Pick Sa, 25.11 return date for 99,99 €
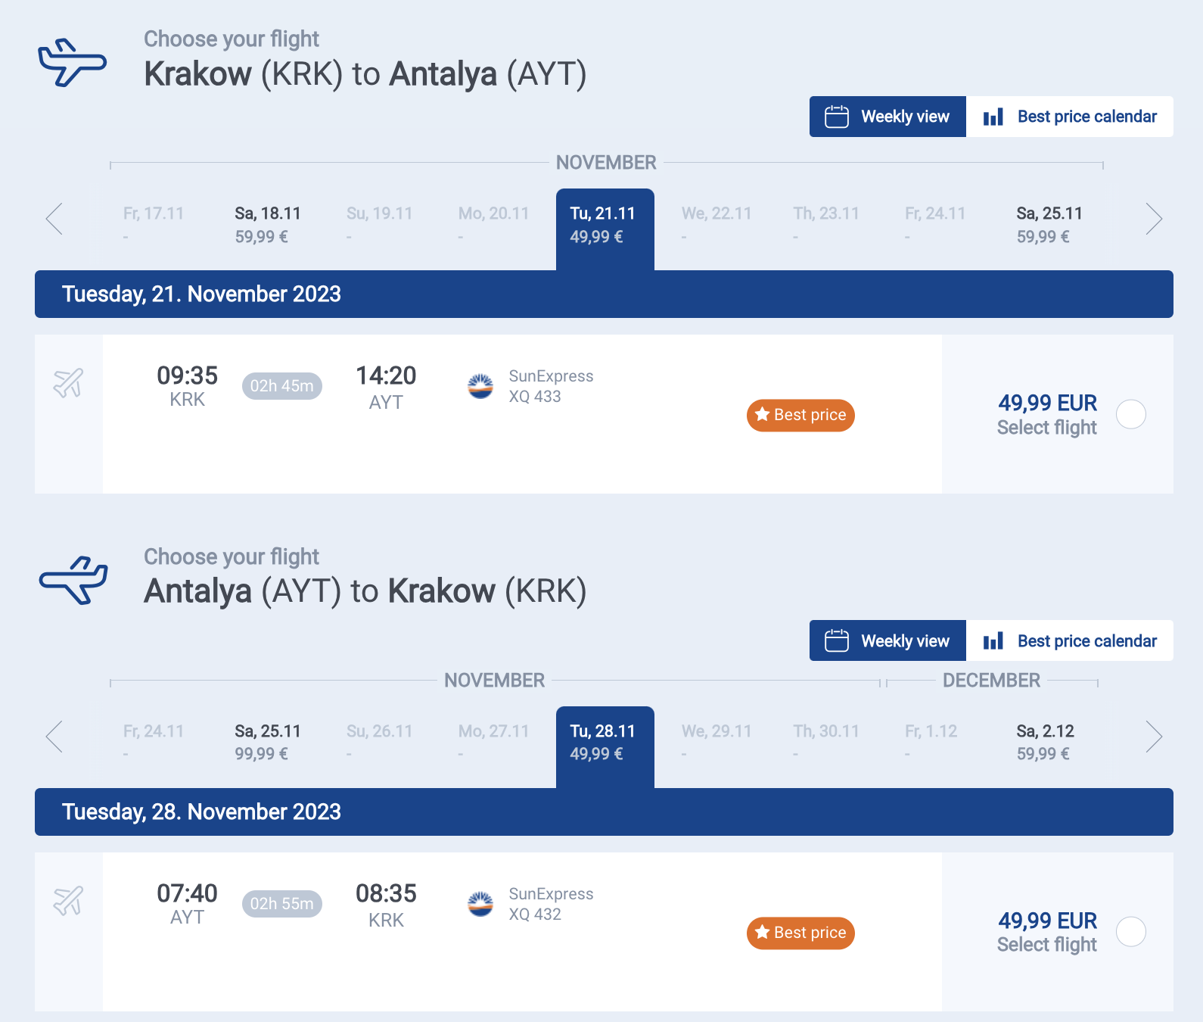The width and height of the screenshot is (1203, 1022). pyautogui.click(x=269, y=742)
